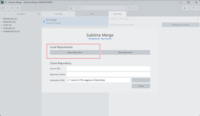Image resolution: width=200 pixels, height=116 pixels.
Task: Open the pull options dropdown arrow
Action: (x=189, y=8)
